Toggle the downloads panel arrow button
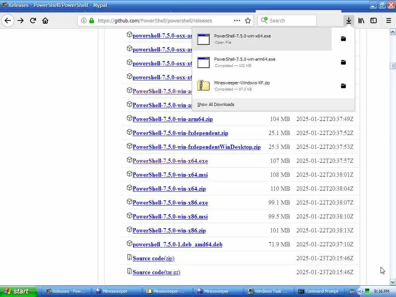The height and width of the screenshot is (297, 396). tap(348, 21)
